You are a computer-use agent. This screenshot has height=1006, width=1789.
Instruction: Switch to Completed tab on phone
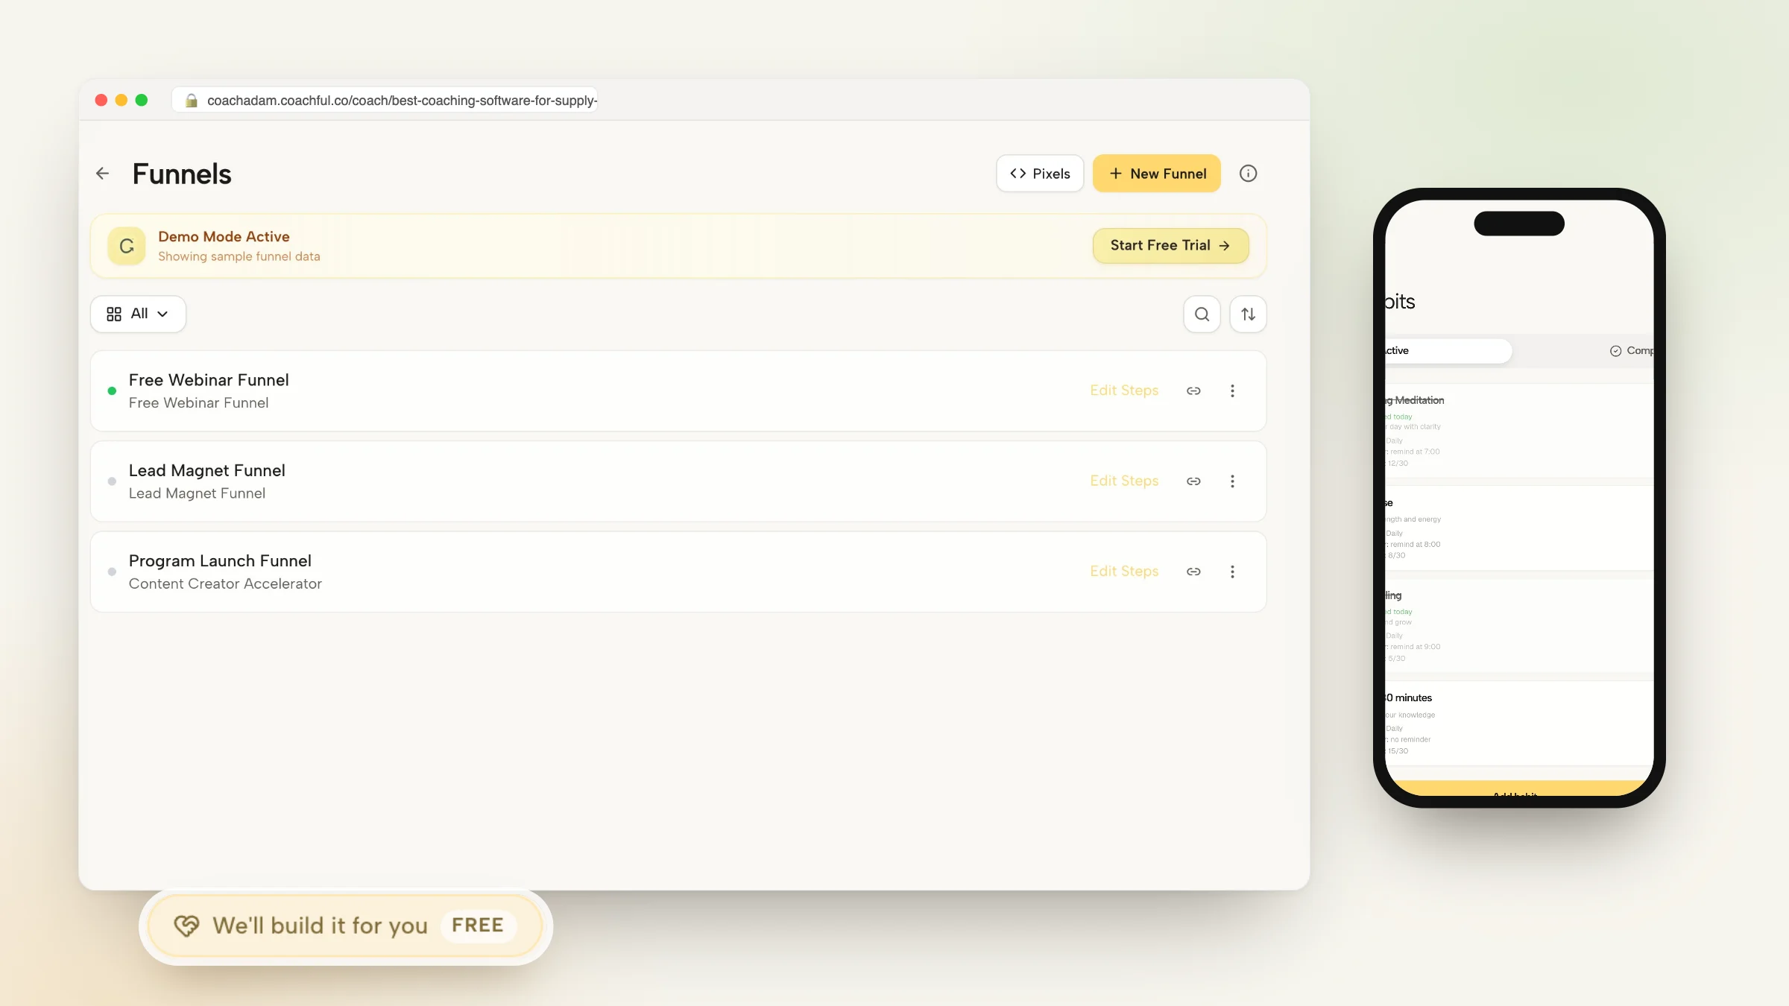click(x=1632, y=351)
